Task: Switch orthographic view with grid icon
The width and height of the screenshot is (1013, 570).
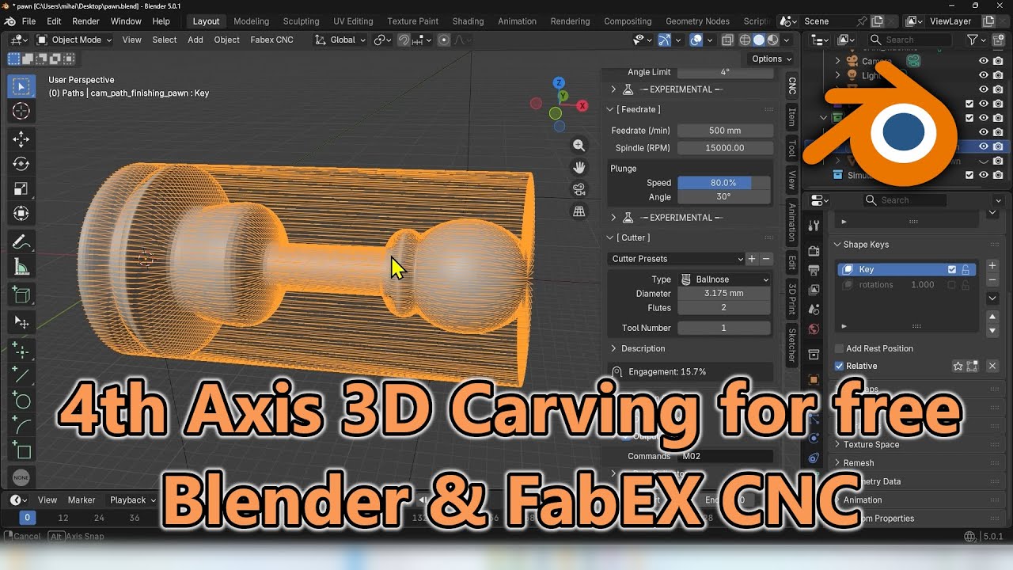Action: point(579,211)
